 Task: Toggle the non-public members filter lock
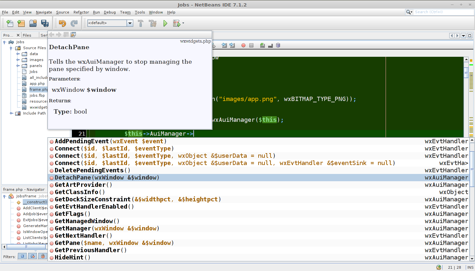point(43,256)
